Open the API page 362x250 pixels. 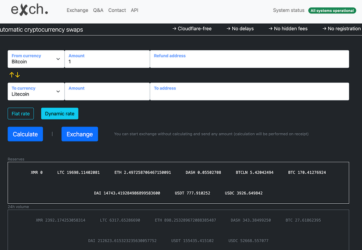tap(134, 10)
